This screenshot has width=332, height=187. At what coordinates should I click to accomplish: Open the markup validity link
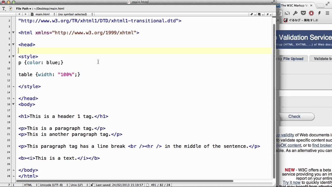(x=285, y=135)
